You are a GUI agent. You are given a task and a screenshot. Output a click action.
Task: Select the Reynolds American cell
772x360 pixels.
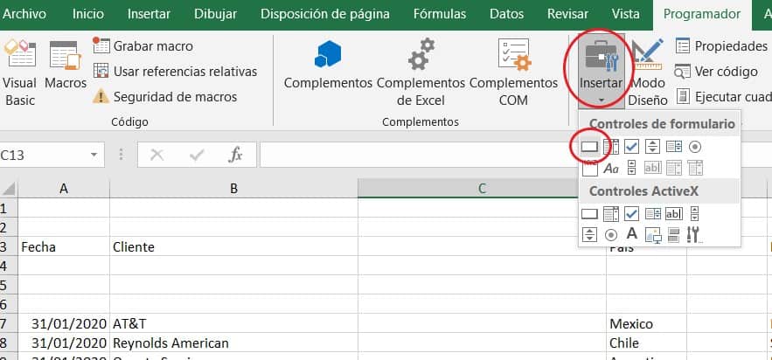(x=233, y=343)
